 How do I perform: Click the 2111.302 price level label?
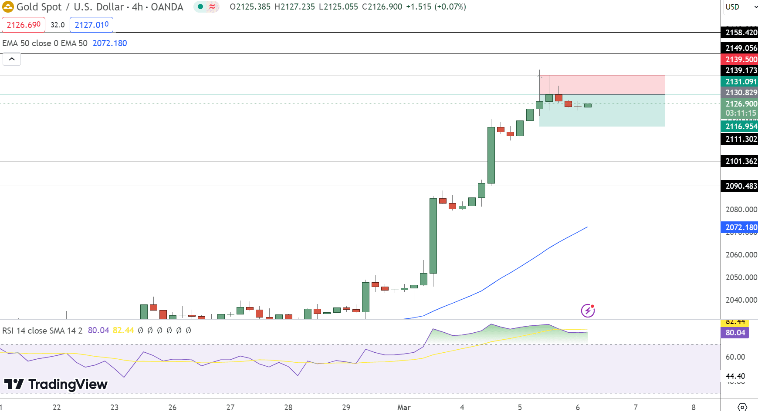coord(740,139)
